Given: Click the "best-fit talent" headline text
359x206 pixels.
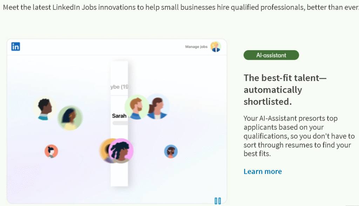Looking at the screenshot, I should click(285, 89).
